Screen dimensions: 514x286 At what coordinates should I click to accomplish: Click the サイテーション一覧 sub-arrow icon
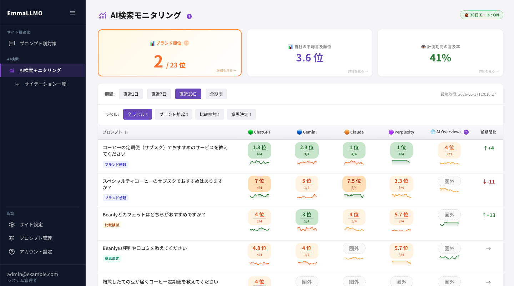coord(17,84)
